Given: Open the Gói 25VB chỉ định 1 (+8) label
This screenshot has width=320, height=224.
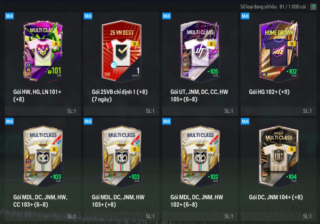Looking at the screenshot, I should 120,95.
